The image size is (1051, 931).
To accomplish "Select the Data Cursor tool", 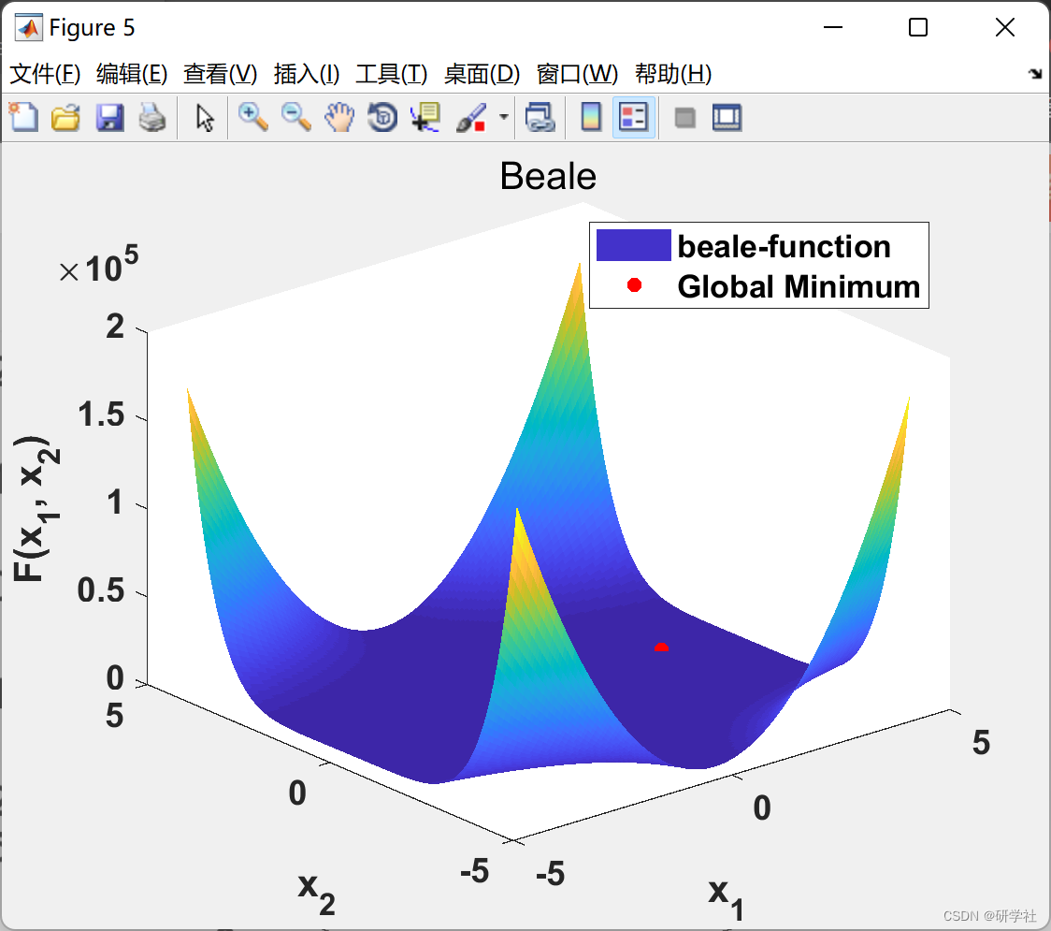I will 425,117.
